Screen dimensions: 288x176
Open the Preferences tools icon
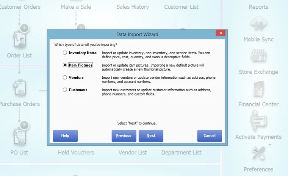[x=258, y=153]
